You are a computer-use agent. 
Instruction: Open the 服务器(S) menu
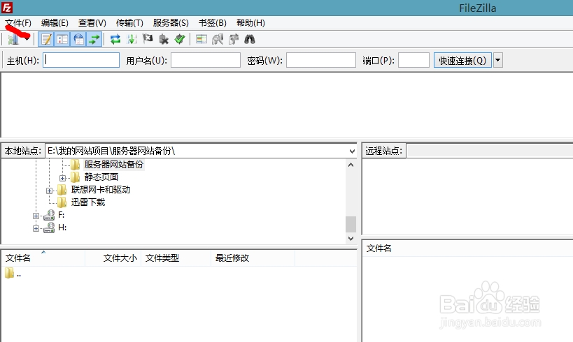(171, 23)
